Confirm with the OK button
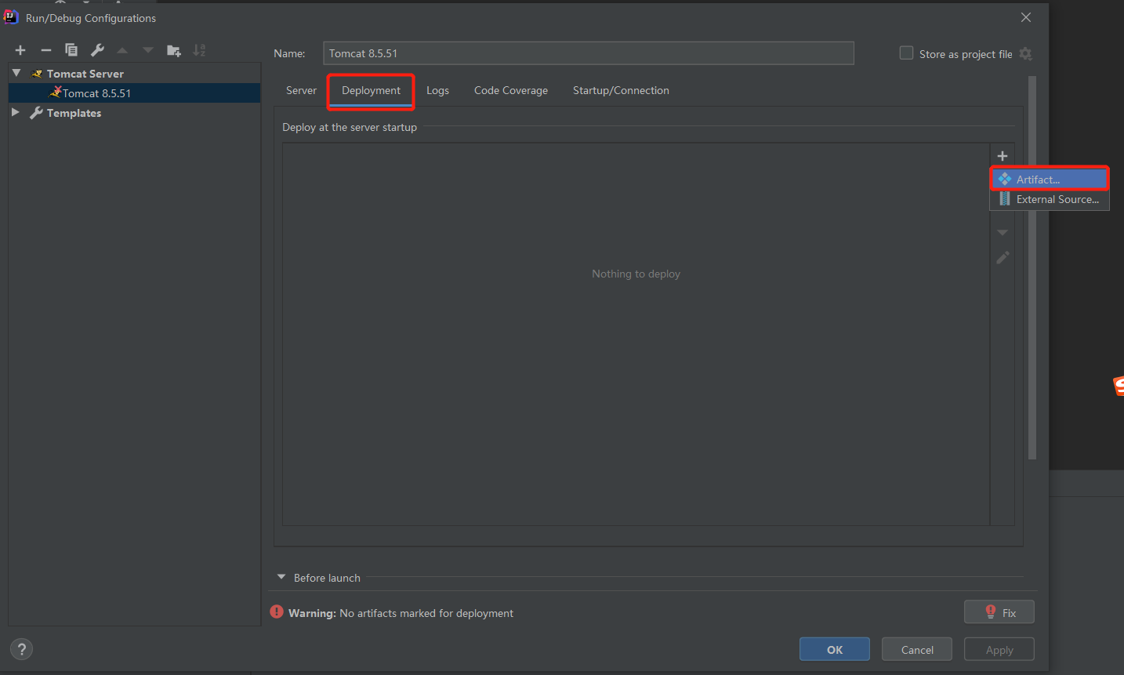1124x675 pixels. pos(835,650)
